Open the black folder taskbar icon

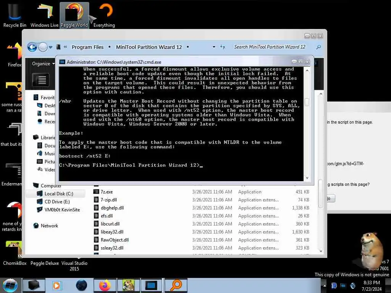point(34,285)
